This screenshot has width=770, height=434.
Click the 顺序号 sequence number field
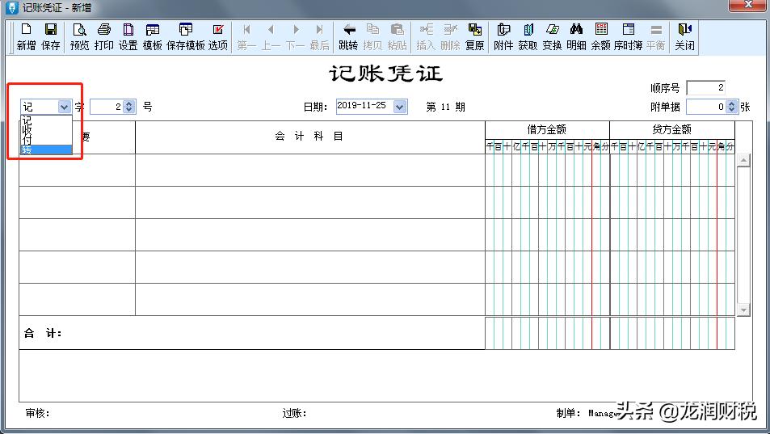(705, 88)
